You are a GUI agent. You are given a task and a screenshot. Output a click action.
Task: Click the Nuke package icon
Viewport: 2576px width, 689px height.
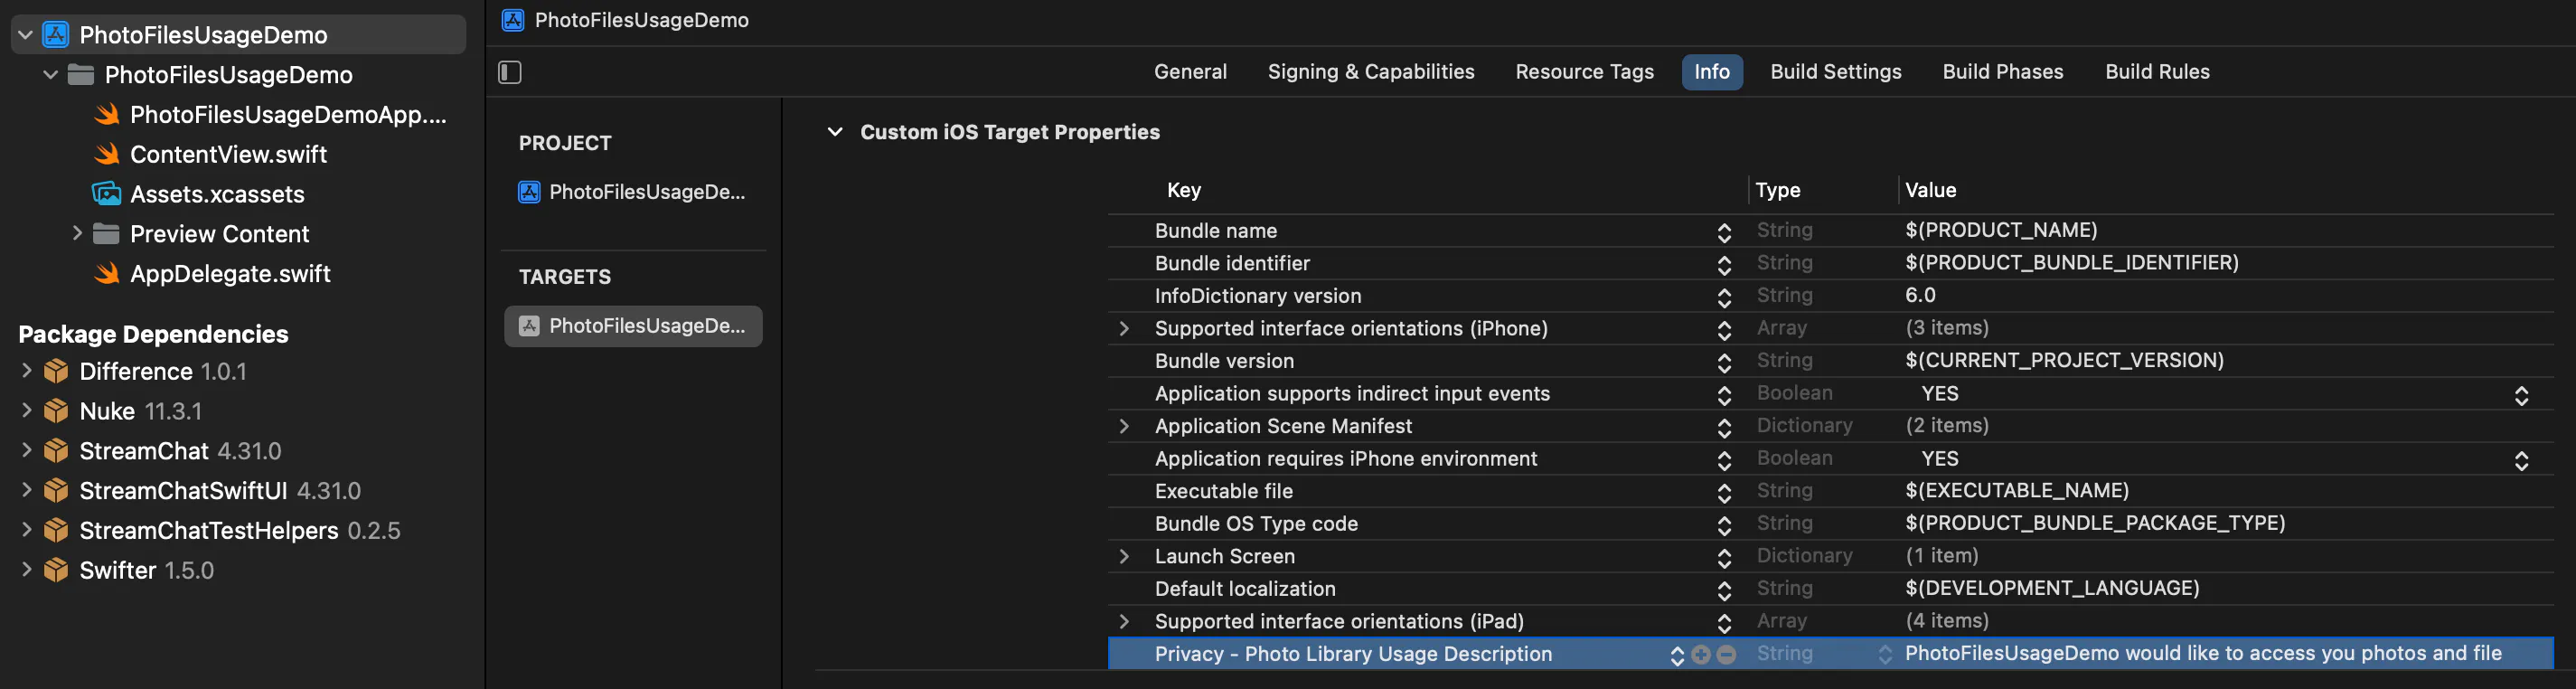(x=56, y=411)
